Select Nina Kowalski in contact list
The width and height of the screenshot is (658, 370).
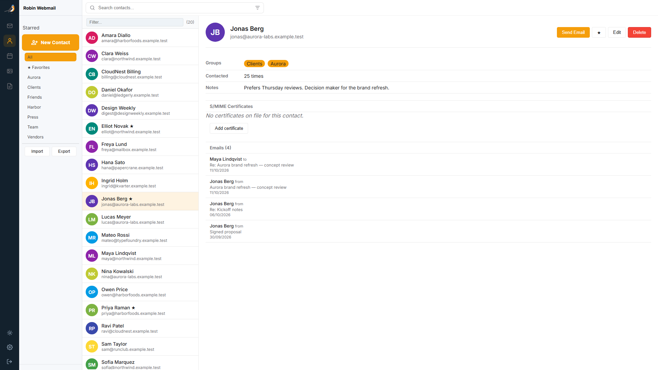(x=141, y=274)
